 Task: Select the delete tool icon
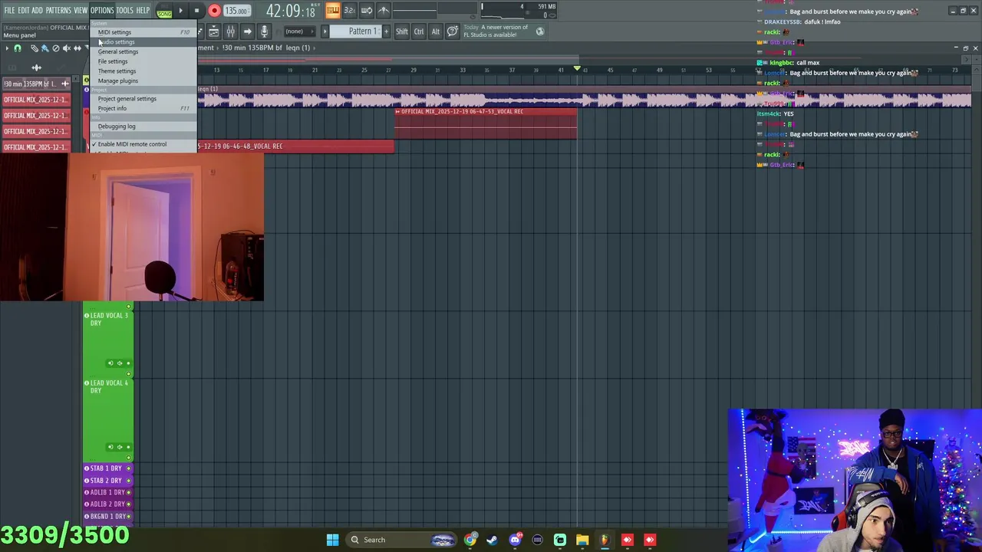(x=55, y=48)
